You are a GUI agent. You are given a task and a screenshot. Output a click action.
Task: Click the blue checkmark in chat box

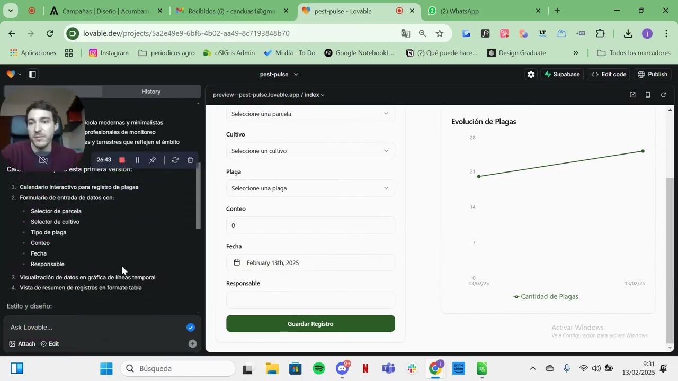coord(191,328)
